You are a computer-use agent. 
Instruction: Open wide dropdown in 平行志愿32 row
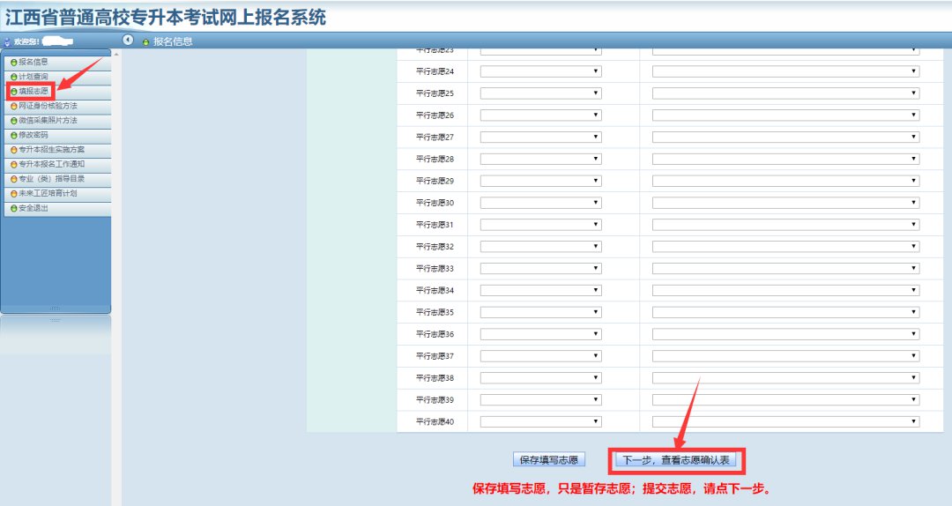coord(785,246)
